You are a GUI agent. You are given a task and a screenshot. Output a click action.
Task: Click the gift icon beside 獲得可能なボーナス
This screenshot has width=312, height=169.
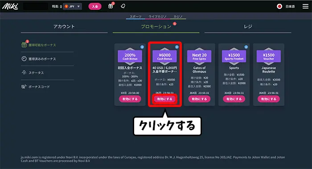[x=24, y=45]
